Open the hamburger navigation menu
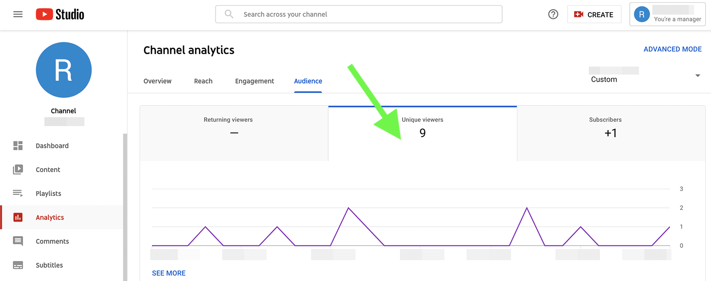 18,14
